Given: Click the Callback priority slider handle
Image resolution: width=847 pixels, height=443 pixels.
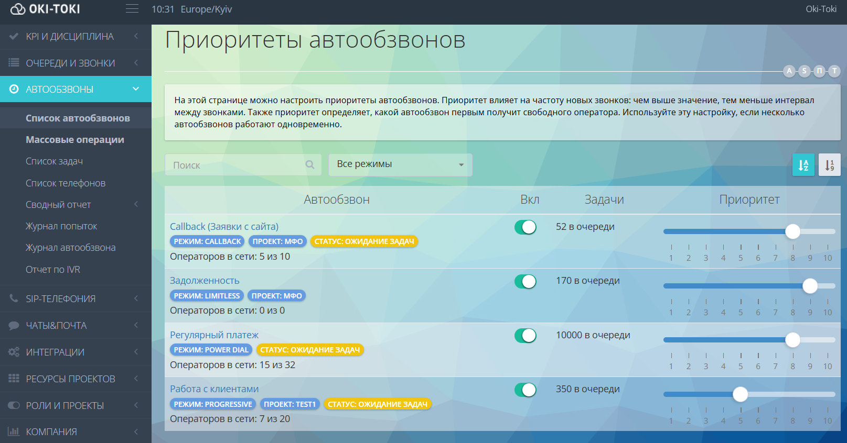Looking at the screenshot, I should 793,231.
